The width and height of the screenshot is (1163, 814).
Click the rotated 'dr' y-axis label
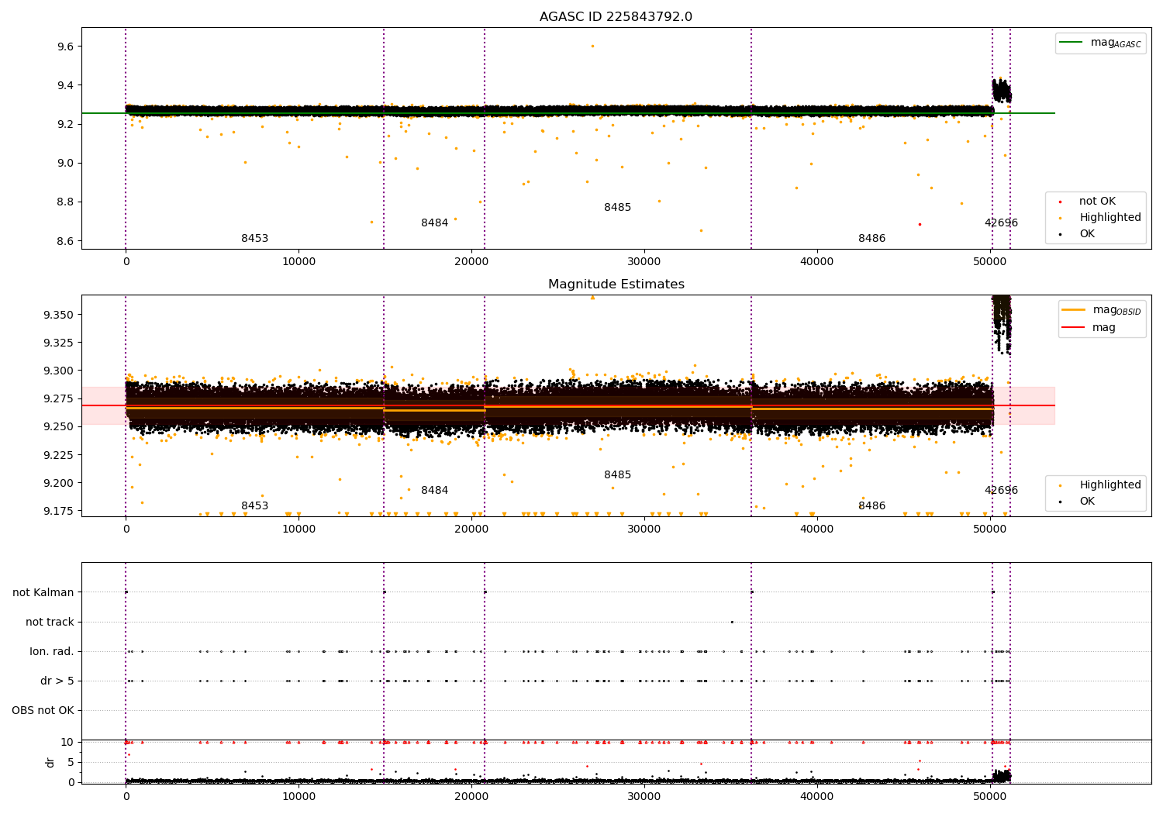coord(50,762)
